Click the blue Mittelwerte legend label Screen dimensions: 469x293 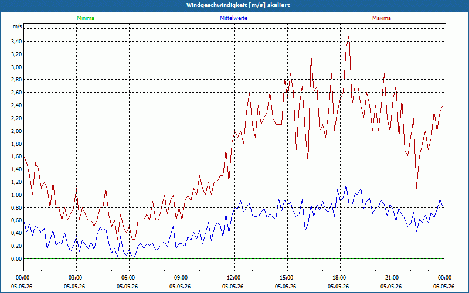point(233,18)
